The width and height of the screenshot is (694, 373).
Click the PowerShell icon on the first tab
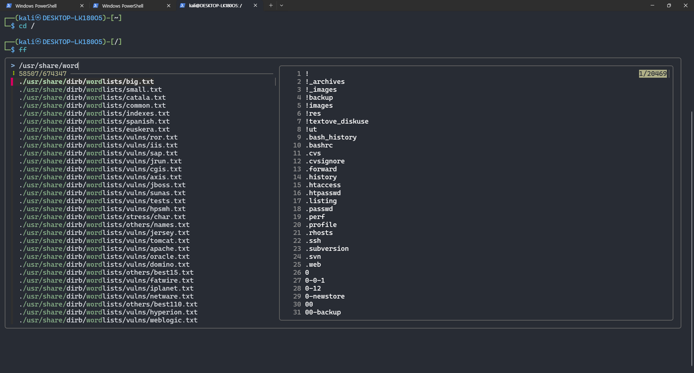(9, 6)
